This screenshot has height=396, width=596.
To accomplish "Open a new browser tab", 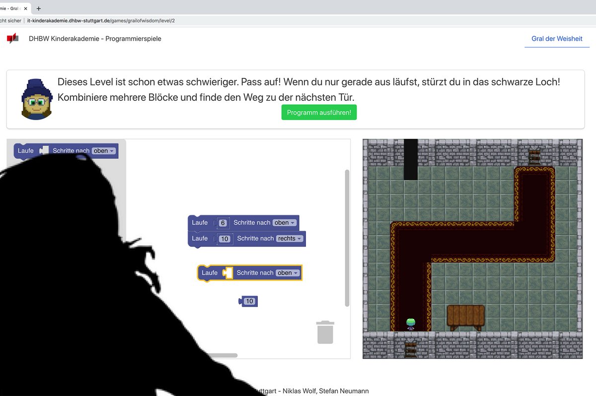I will [39, 8].
